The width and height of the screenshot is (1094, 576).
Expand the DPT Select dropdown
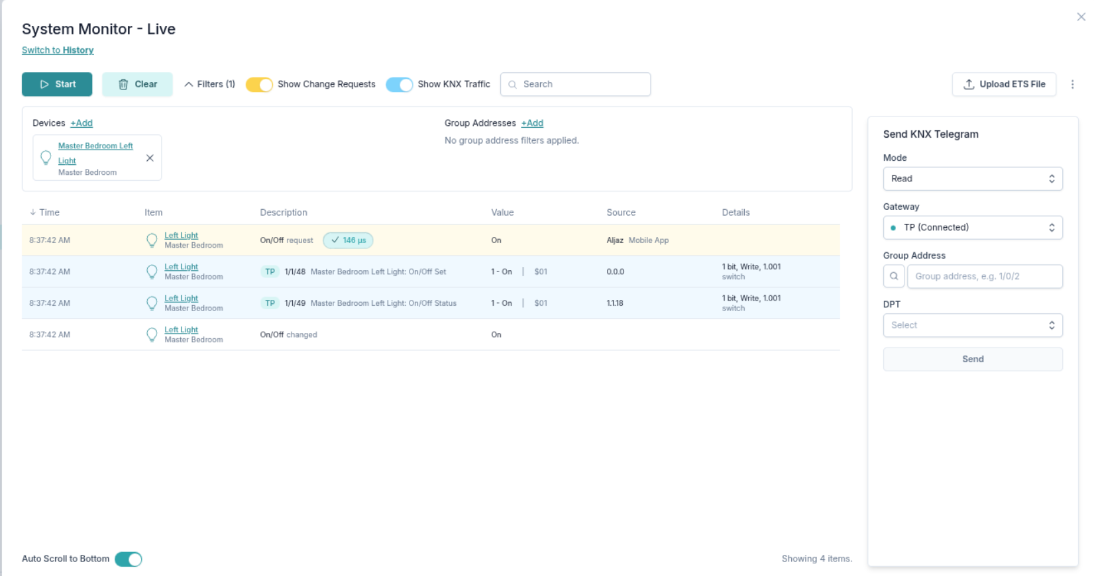[972, 325]
